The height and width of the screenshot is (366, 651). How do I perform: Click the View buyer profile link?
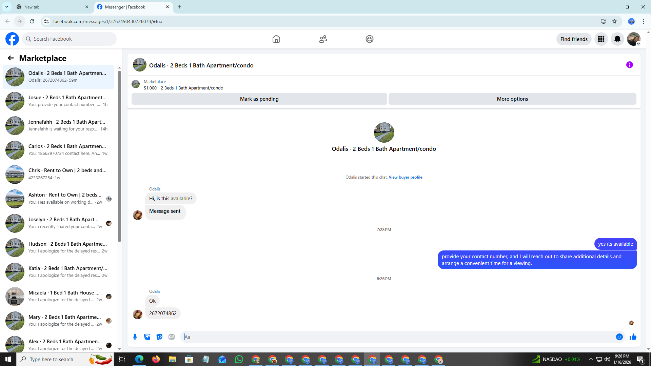[405, 177]
